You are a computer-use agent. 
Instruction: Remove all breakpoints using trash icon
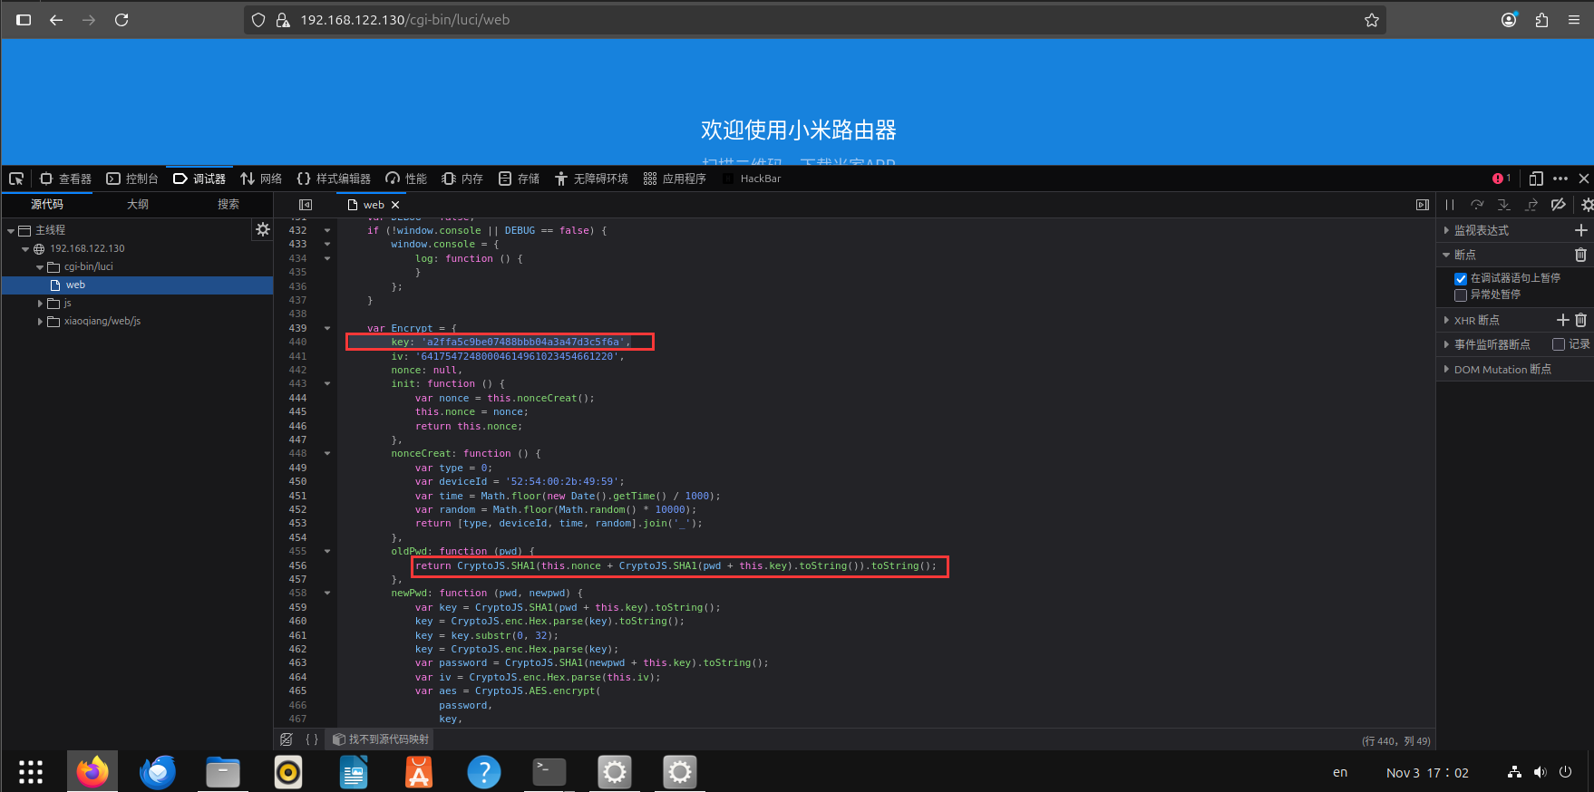click(x=1580, y=255)
